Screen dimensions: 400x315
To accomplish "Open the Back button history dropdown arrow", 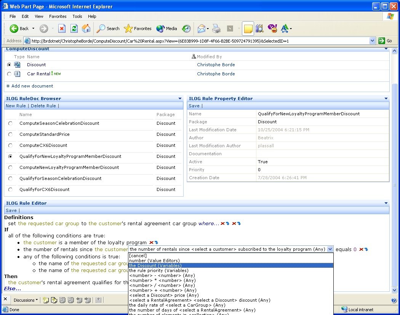I will coord(33,29).
